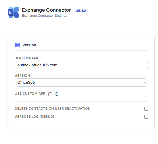Viewport: 158px width, 144px height.
Task: Click the info icon beside Use Custom App
Action: point(57,94)
